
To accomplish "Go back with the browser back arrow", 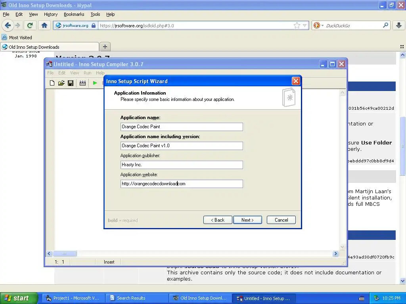I will (x=8, y=25).
